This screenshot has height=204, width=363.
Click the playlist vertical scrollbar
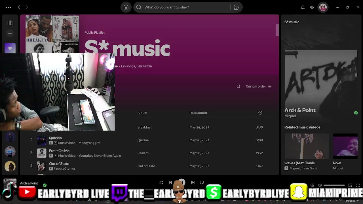click(278, 30)
